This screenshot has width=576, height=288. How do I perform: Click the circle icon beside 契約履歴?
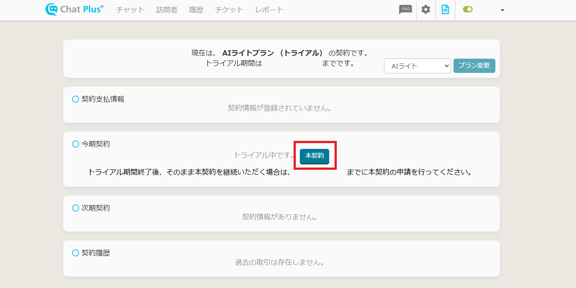(76, 253)
